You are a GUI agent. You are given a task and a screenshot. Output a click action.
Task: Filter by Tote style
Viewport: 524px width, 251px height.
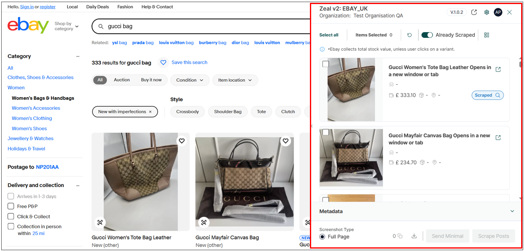tap(262, 112)
